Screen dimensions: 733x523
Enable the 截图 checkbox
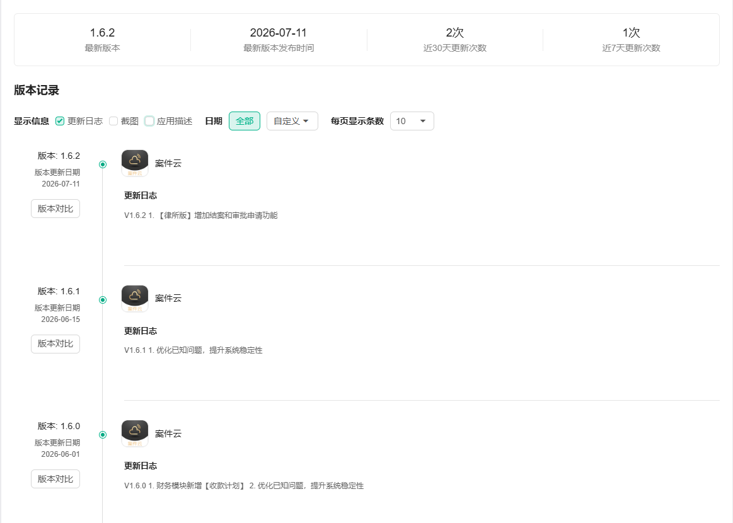(x=113, y=121)
